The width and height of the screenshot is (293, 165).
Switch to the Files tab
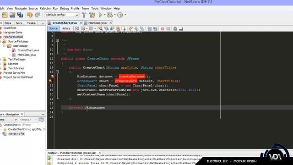click(8, 23)
